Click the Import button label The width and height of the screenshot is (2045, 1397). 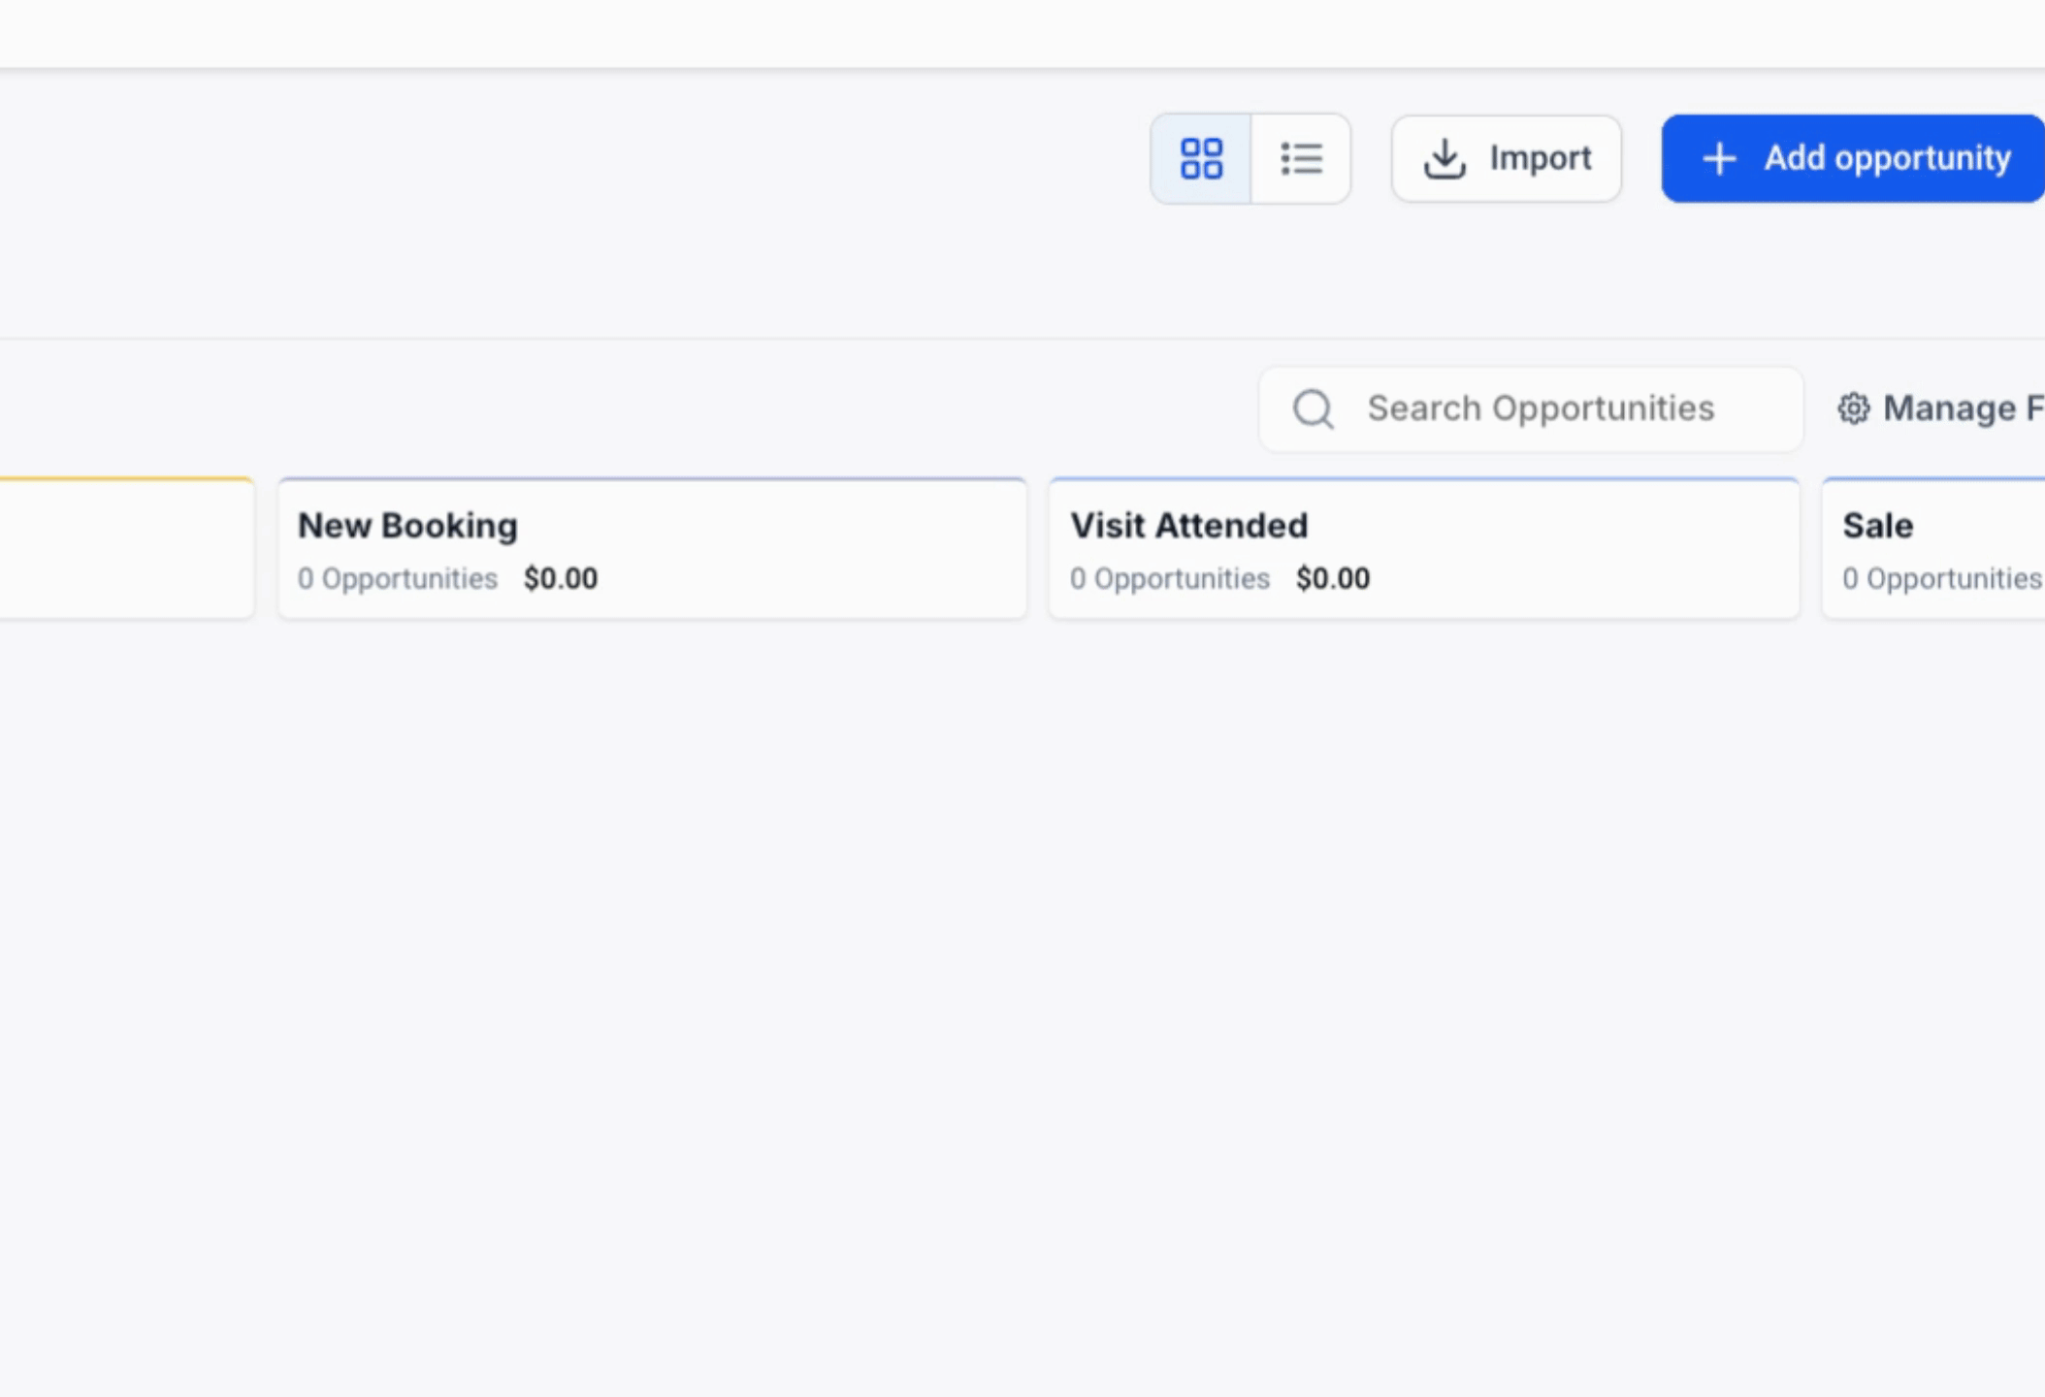point(1541,158)
